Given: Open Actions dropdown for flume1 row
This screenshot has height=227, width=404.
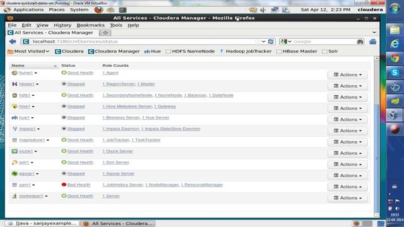Looking at the screenshot, I should pyautogui.click(x=348, y=74).
